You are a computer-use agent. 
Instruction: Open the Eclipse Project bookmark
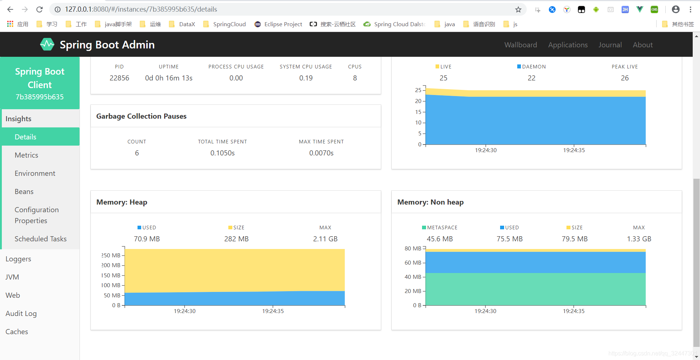[x=278, y=24]
